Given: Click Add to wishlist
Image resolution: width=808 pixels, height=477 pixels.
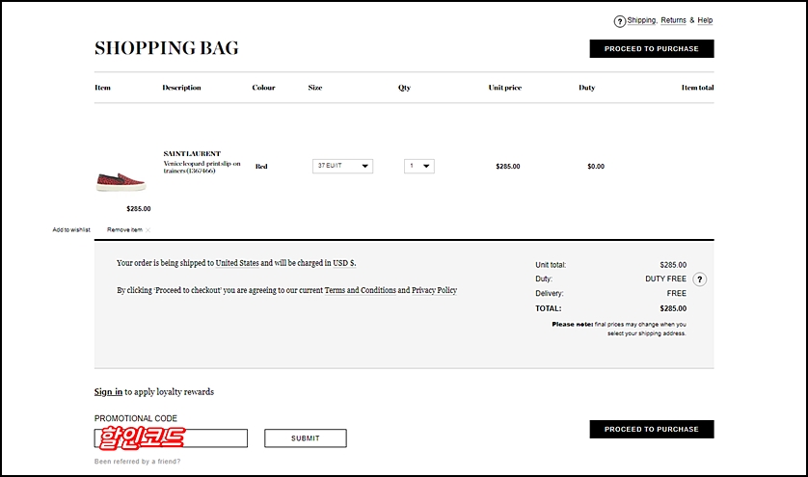Looking at the screenshot, I should 71,229.
